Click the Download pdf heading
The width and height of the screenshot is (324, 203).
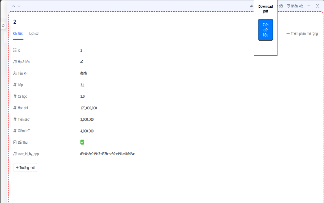(266, 9)
